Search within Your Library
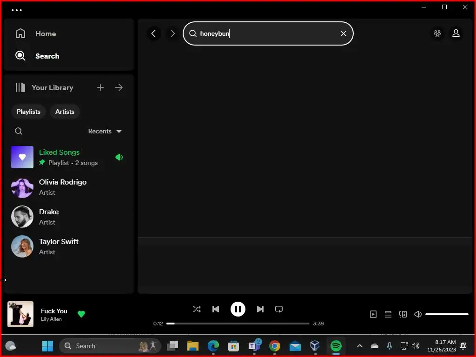 19,131
